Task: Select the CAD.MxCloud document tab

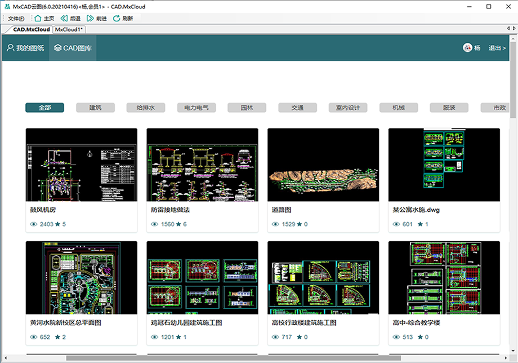Action: [x=32, y=29]
